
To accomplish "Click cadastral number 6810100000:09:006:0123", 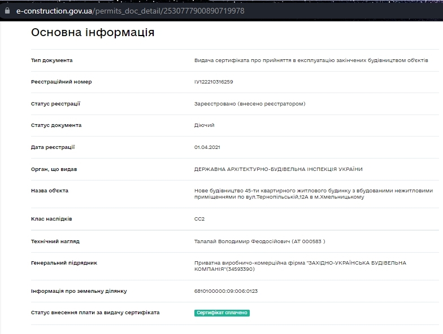I will (226, 291).
